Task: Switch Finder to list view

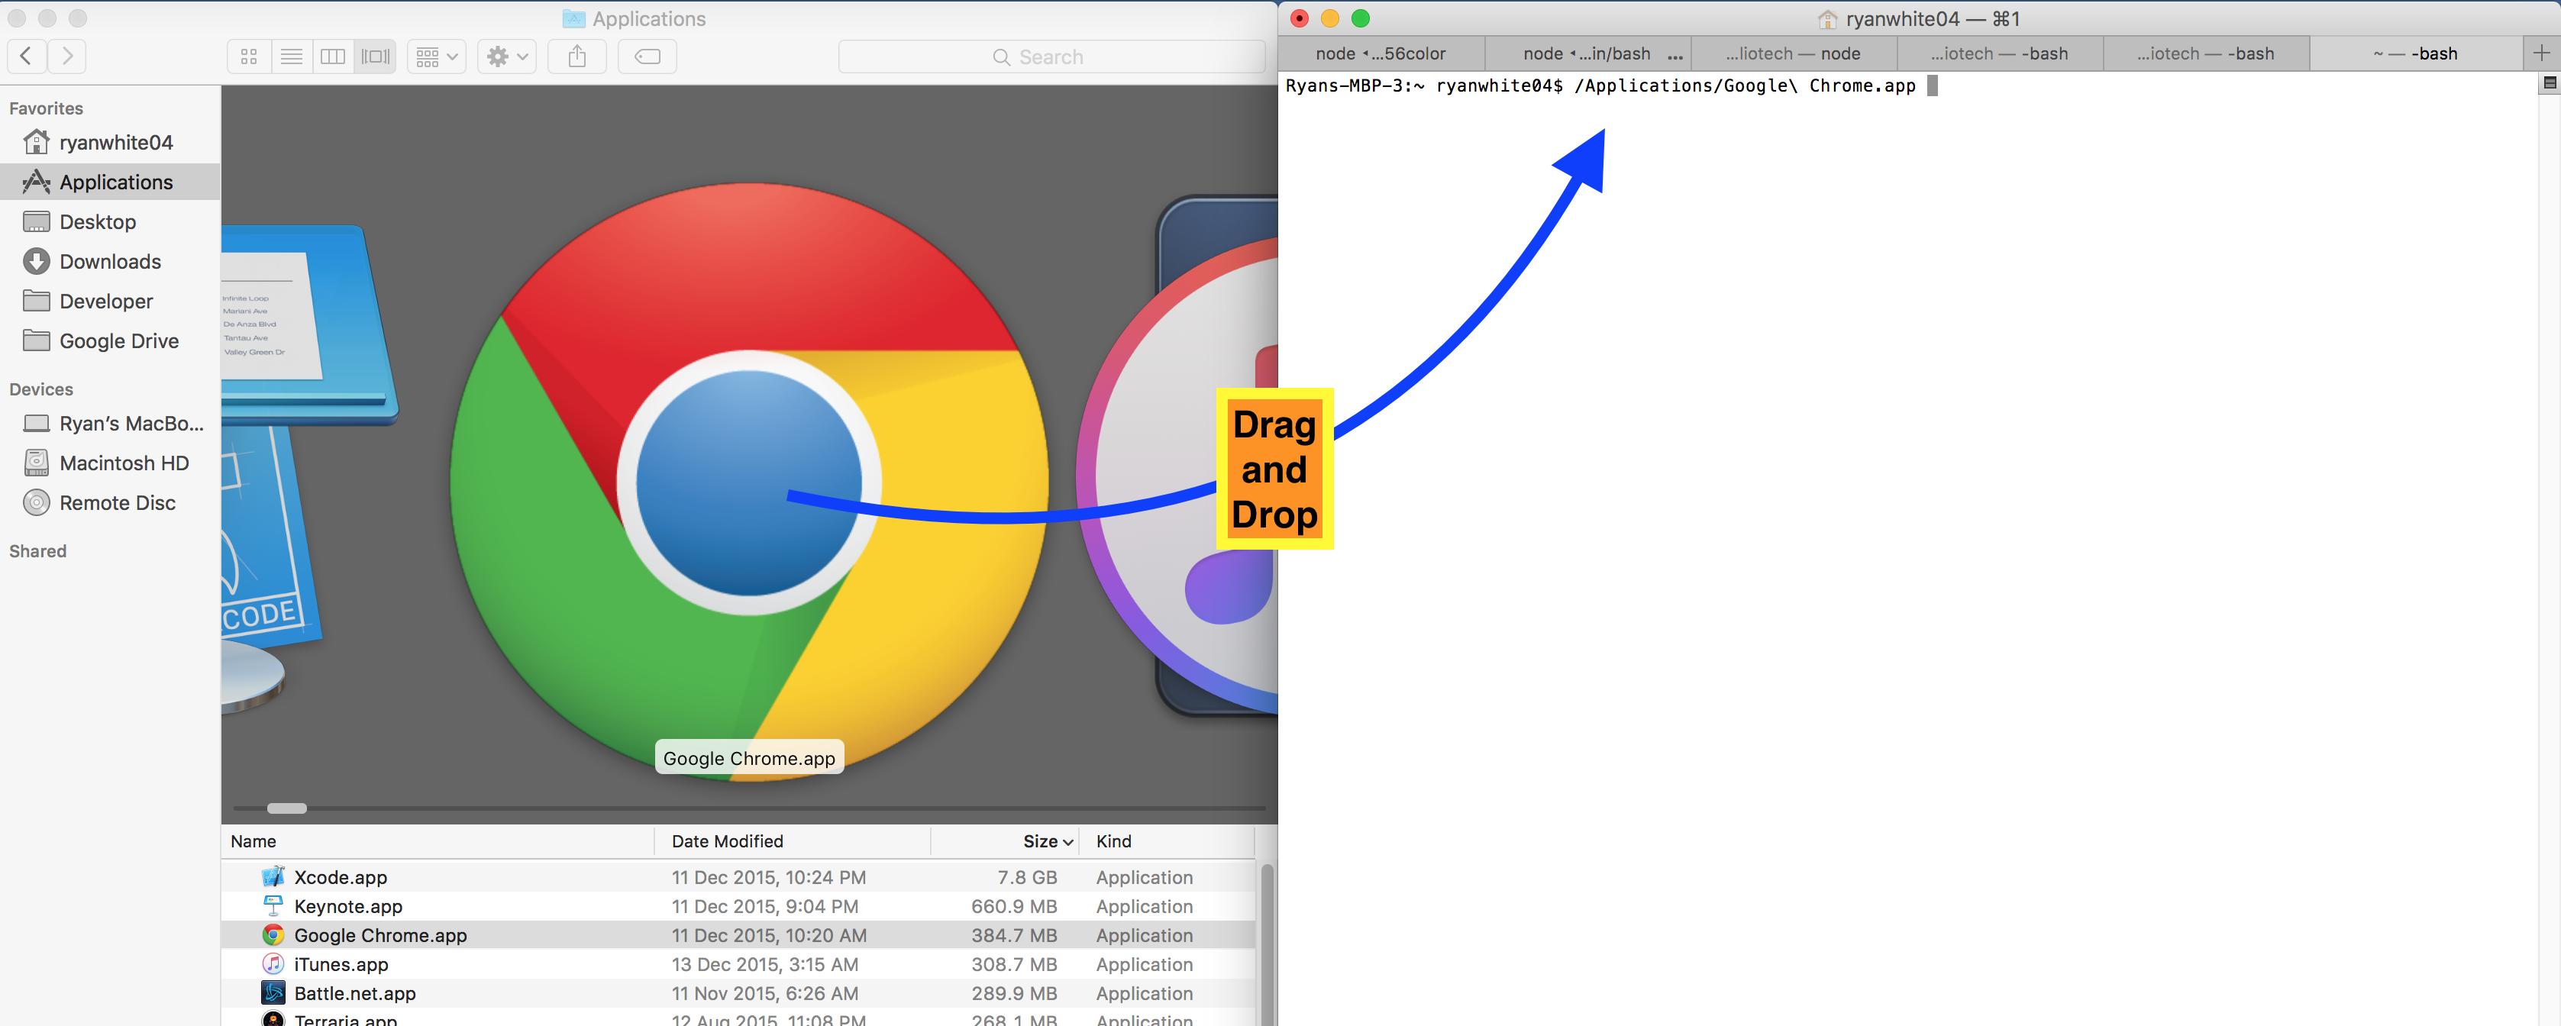Action: (291, 56)
